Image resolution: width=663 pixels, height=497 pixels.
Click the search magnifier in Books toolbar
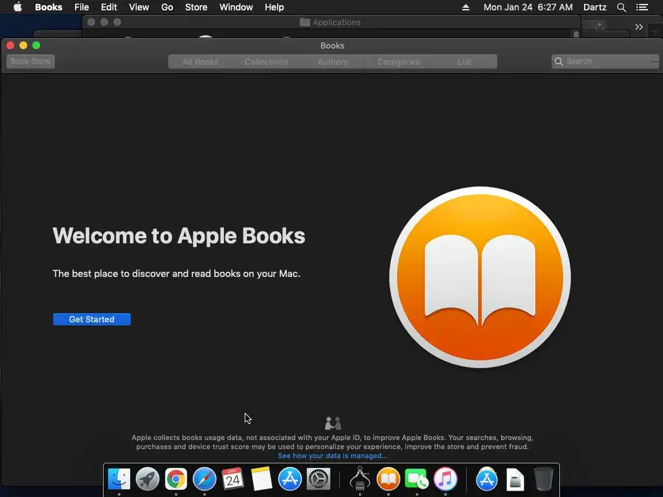click(559, 61)
